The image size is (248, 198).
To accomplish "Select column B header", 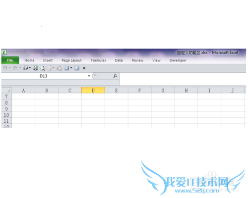I will click(47, 91).
